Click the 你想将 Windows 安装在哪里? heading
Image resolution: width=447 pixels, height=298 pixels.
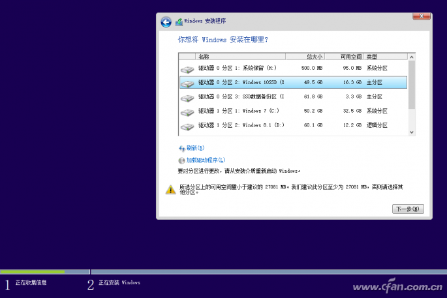pyautogui.click(x=223, y=40)
